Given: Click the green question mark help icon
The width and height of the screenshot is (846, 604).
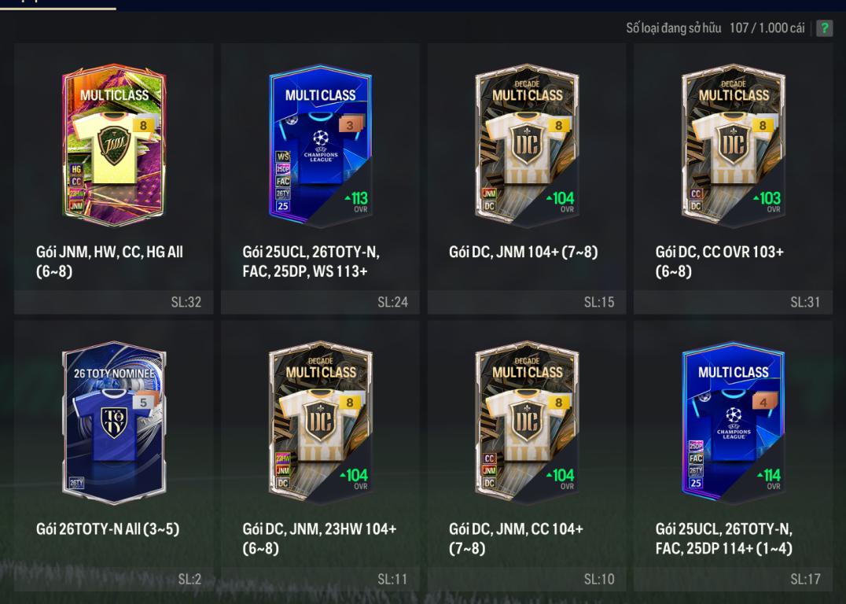Looking at the screenshot, I should tap(824, 28).
